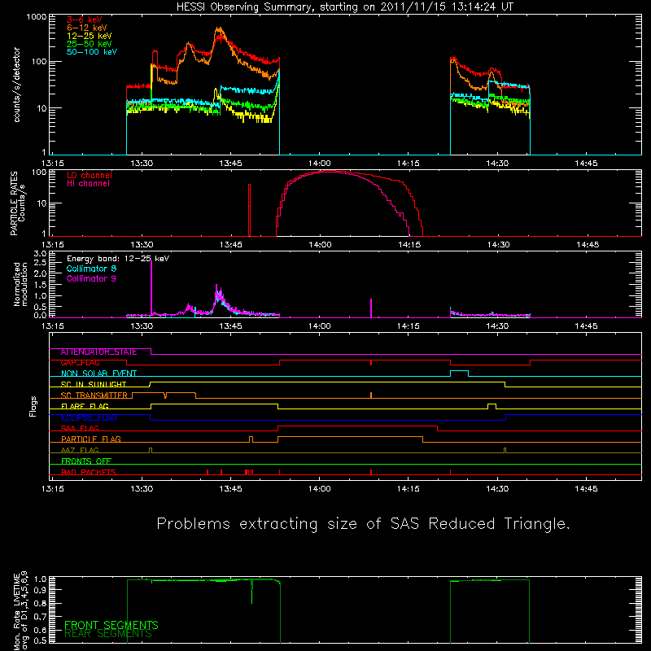Click the GAP_FLAG label
Image resolution: width=651 pixels, height=651 pixels.
[80, 363]
